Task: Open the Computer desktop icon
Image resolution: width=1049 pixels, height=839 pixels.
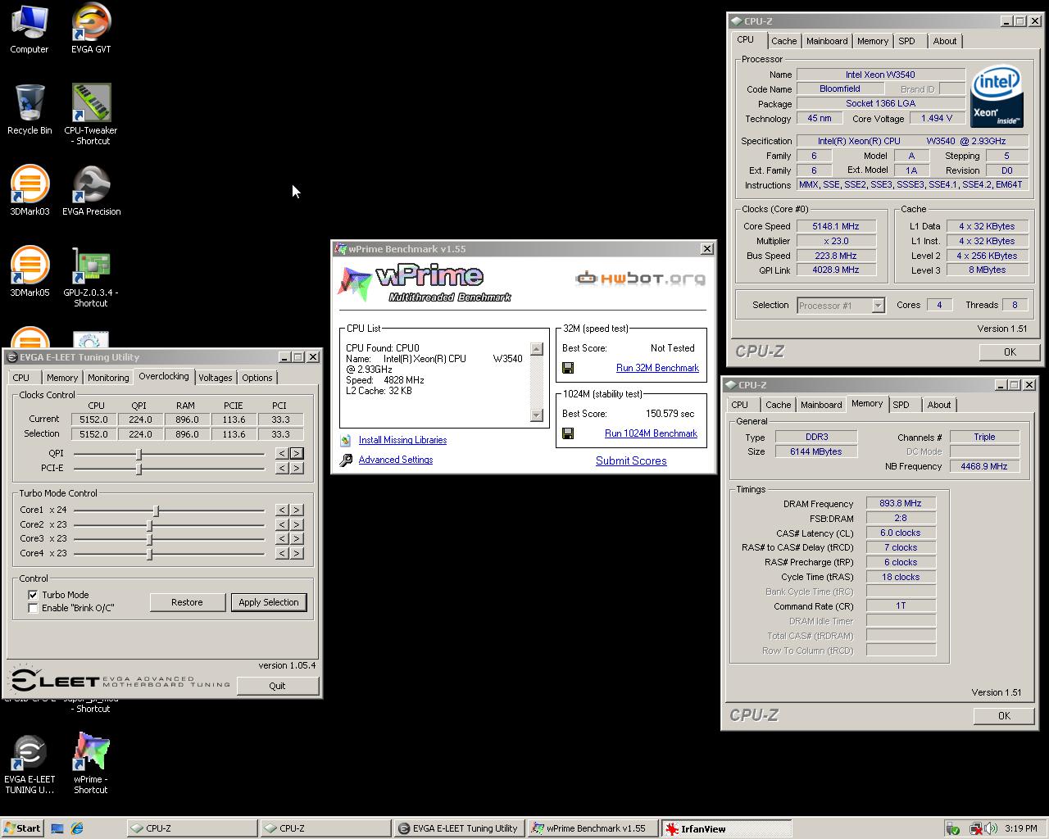Action: tap(29, 29)
